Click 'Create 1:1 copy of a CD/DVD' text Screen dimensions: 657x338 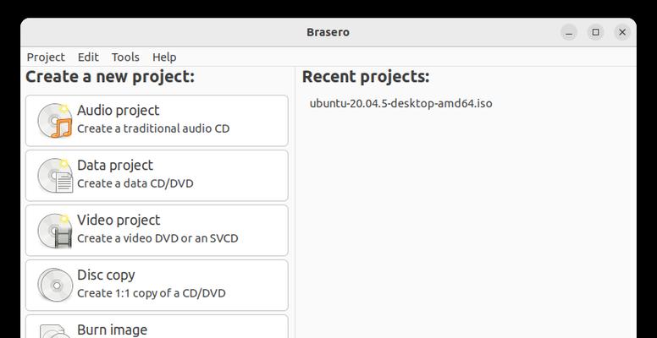(x=152, y=293)
